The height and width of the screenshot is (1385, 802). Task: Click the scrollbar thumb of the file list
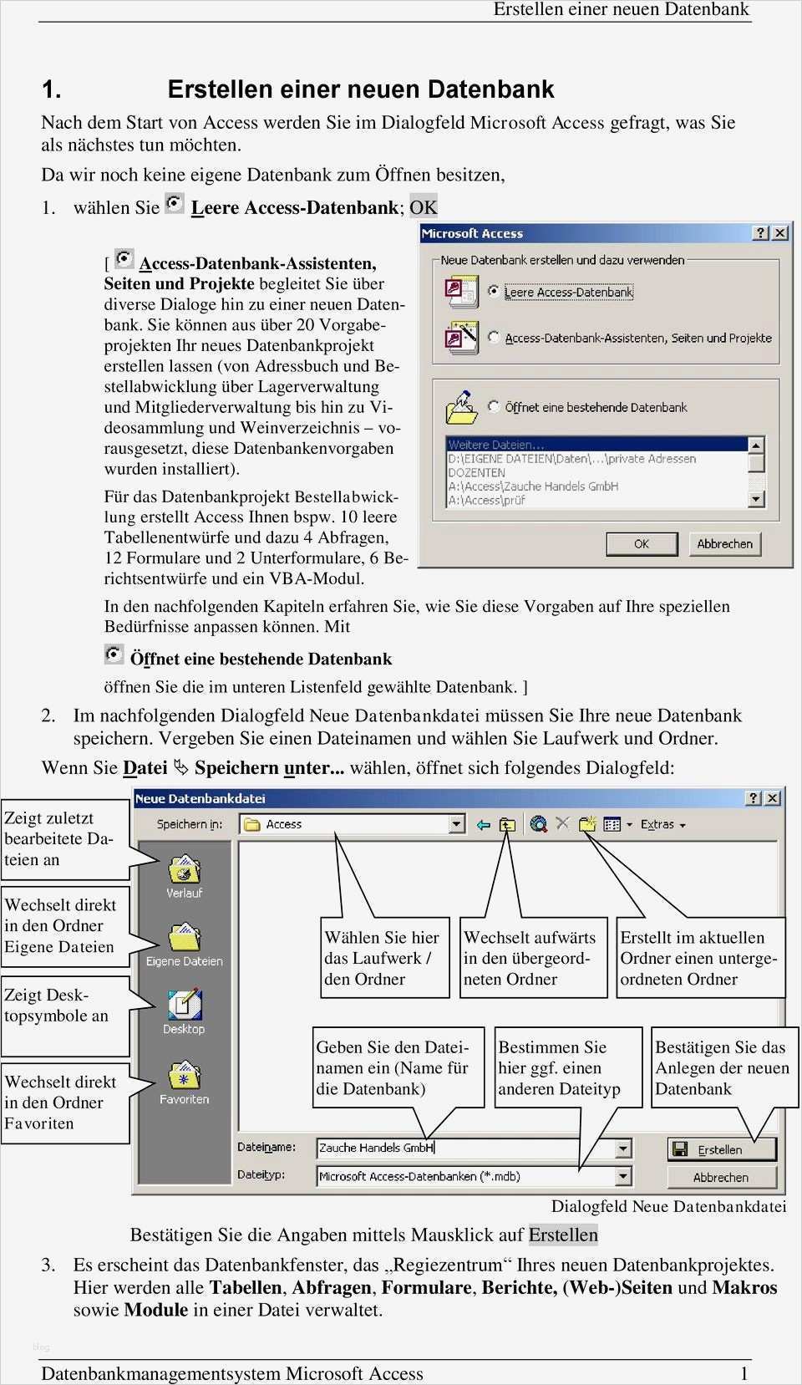point(756,462)
